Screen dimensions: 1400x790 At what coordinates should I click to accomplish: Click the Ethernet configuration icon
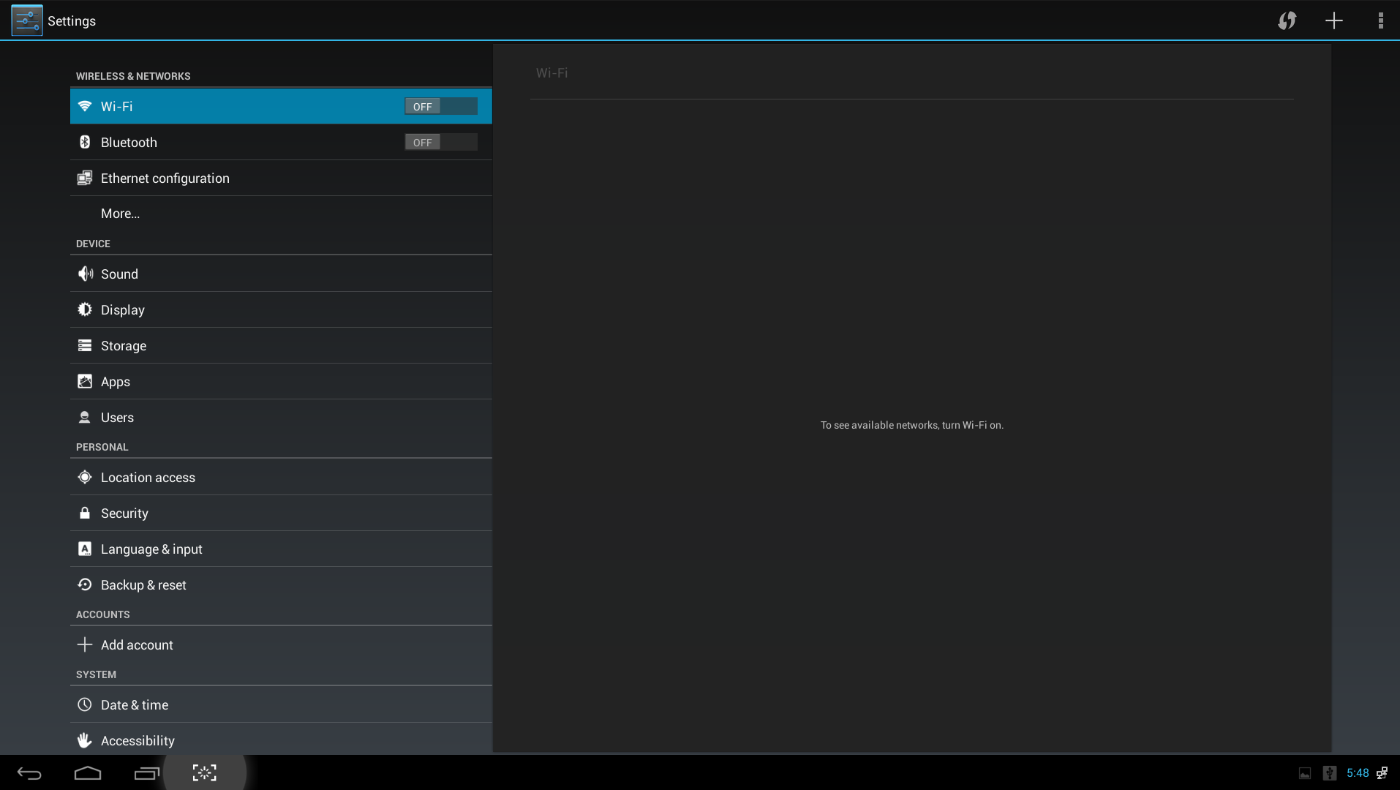tap(85, 178)
